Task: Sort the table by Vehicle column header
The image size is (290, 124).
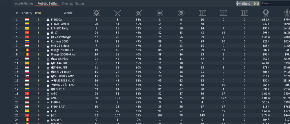Action: [x=68, y=13]
